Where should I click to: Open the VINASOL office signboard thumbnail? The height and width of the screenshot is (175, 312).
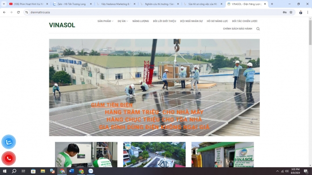pos(223,155)
